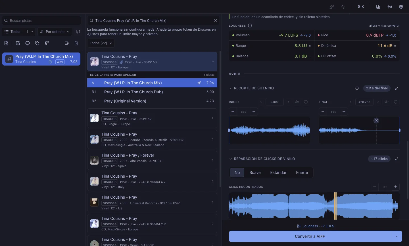Expand the Recorte de silencio panel fullscreen
The width and height of the screenshot is (409, 246).
[397, 88]
